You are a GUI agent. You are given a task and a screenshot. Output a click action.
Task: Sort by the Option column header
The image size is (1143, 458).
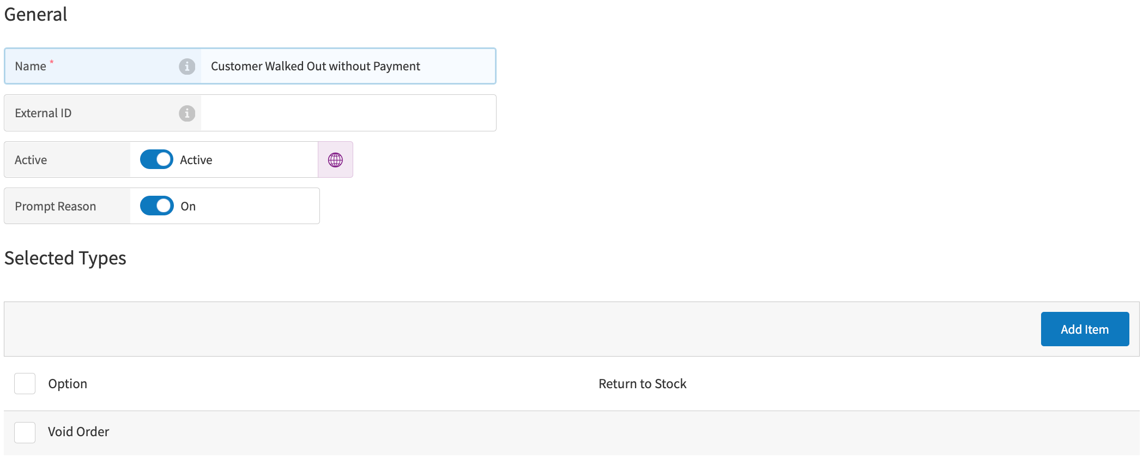[68, 384]
